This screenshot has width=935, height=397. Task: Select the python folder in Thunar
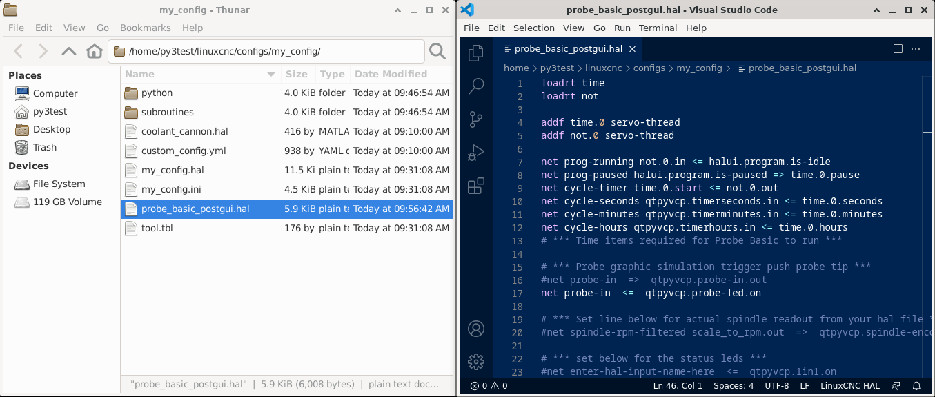286,93
